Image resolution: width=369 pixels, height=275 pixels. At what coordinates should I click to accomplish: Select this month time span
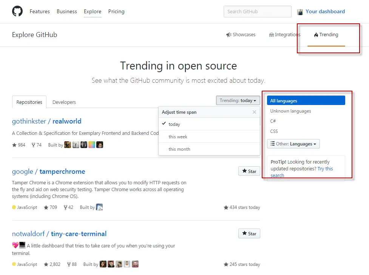coord(209,149)
